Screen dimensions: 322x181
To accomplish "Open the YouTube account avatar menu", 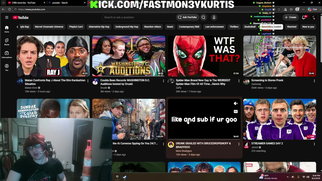I will 313,17.
